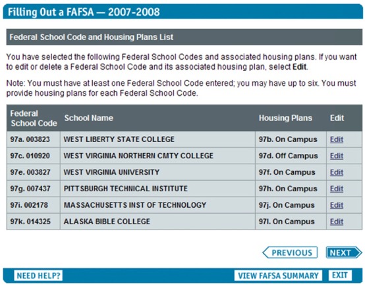Click the MASSACHUSETTS INST OF TECHNOLOGY name
Image resolution: width=365 pixels, height=286 pixels.
(x=135, y=205)
